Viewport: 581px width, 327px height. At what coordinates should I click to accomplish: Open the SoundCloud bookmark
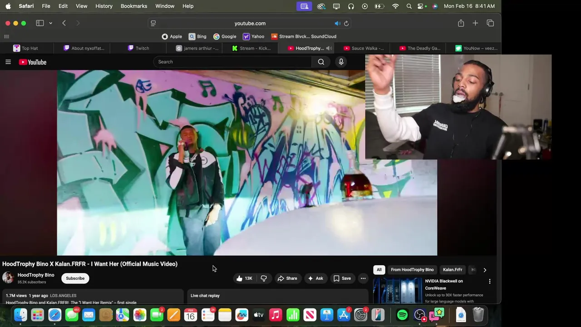click(x=304, y=36)
